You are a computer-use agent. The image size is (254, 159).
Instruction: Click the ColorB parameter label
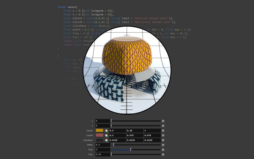(89, 135)
